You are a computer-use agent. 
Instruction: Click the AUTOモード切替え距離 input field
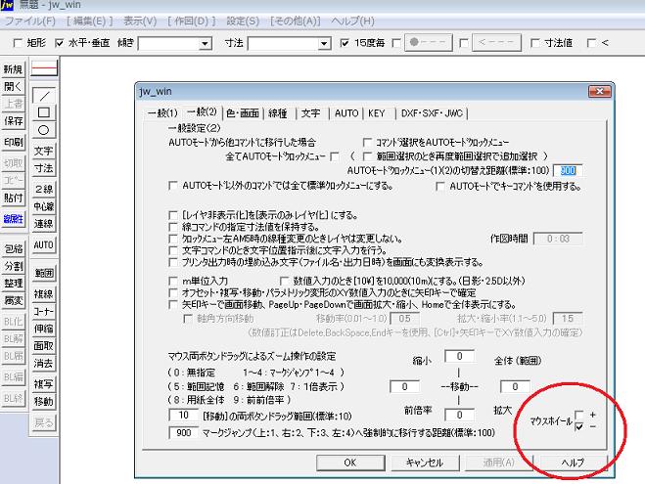point(568,170)
